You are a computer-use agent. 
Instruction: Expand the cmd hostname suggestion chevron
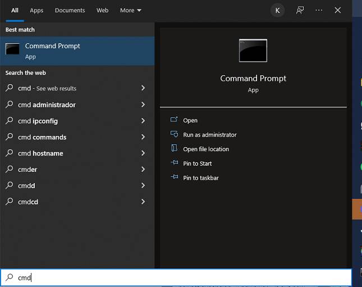click(x=143, y=153)
